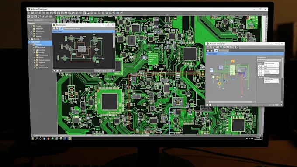This screenshot has width=297, height=167.
Task: Click the taskbar search magnifier icon
Action: pyautogui.click(x=37, y=139)
